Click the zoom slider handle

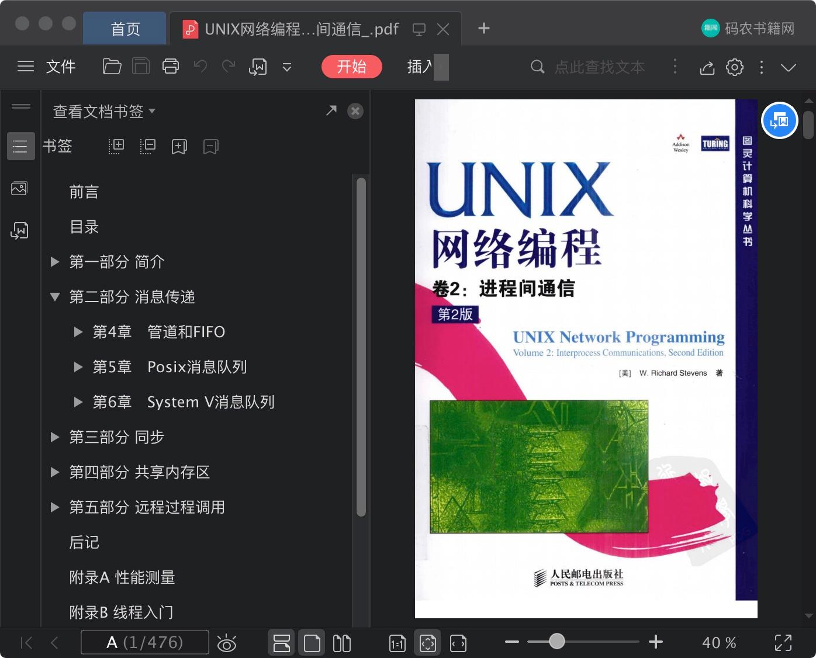(557, 642)
